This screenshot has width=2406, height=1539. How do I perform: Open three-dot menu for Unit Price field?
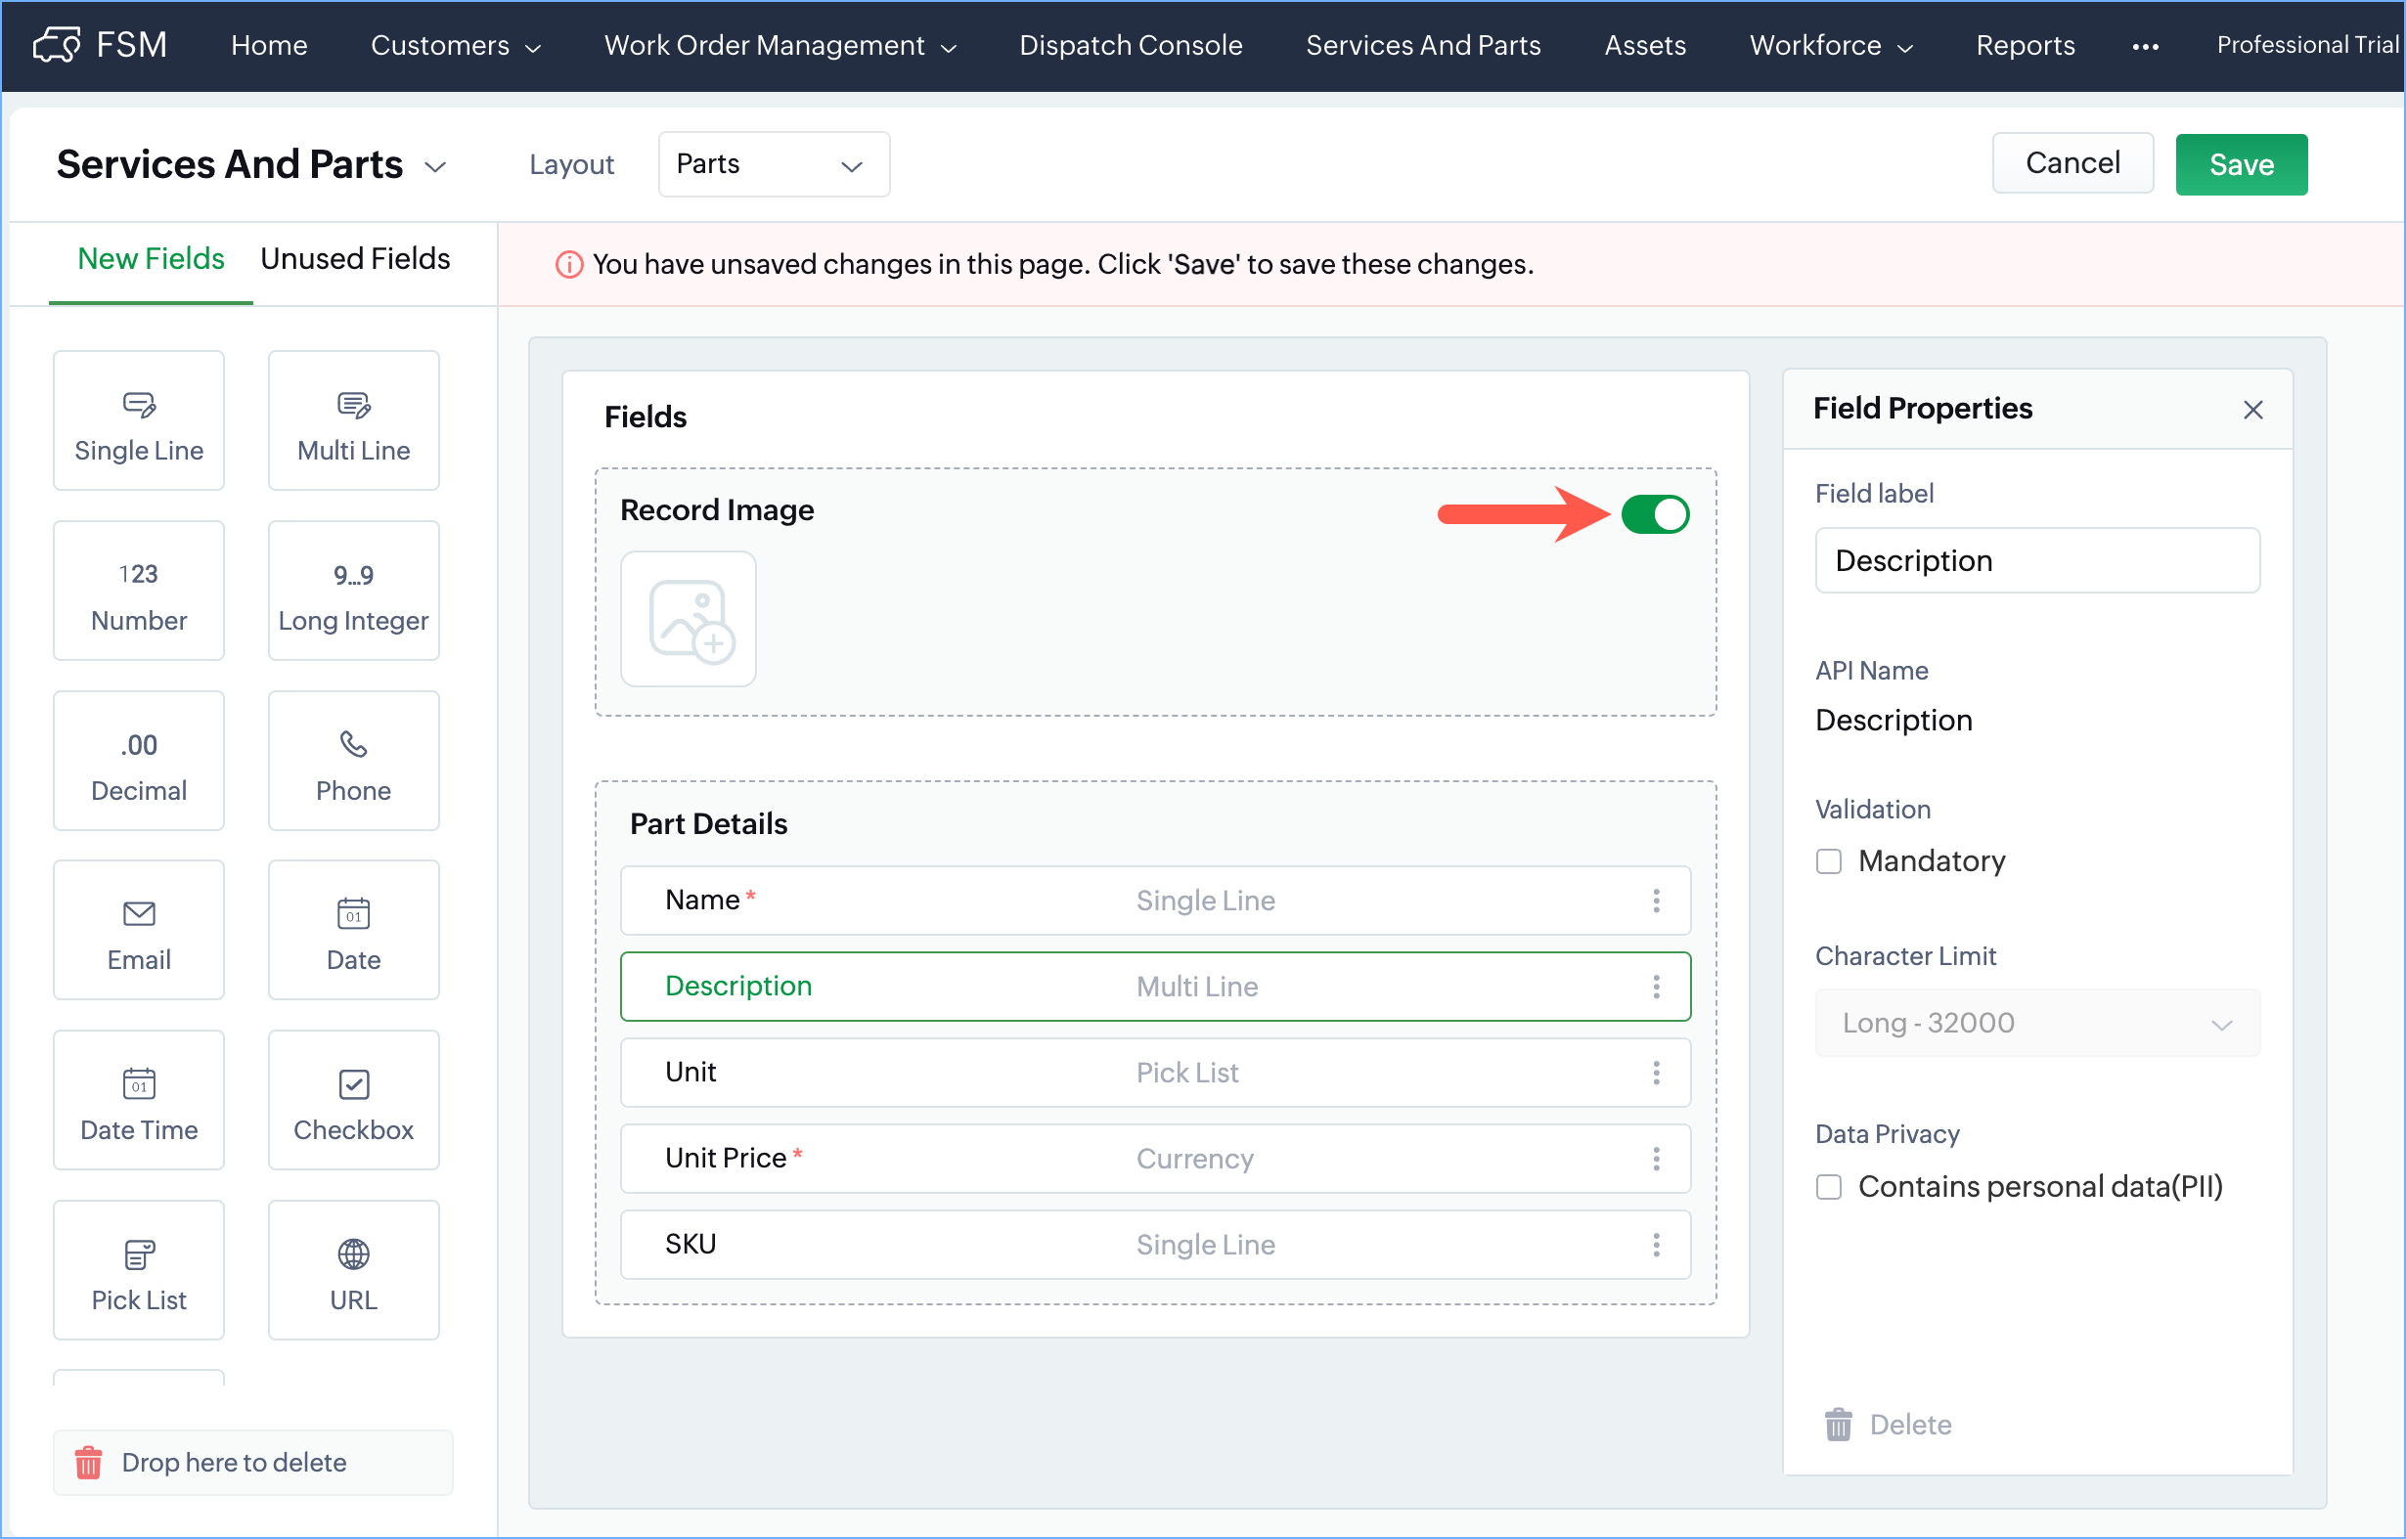click(x=1656, y=1159)
